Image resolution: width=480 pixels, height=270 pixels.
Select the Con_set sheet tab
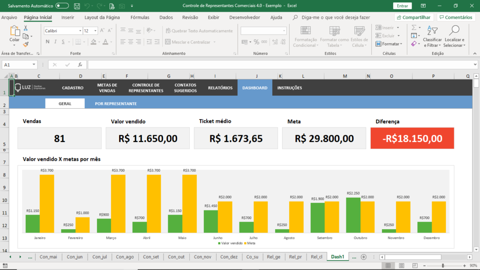151,257
